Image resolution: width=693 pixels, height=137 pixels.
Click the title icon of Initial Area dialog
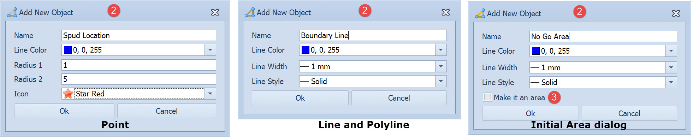tap(480, 13)
